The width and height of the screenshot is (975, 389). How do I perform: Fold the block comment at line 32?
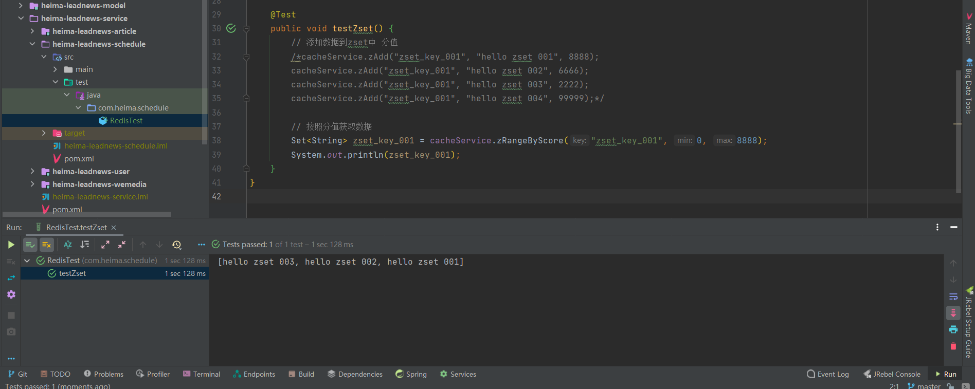click(246, 57)
